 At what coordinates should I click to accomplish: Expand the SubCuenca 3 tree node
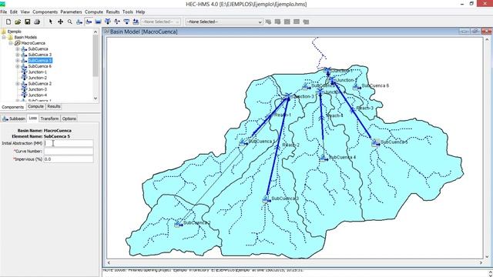[18, 55]
